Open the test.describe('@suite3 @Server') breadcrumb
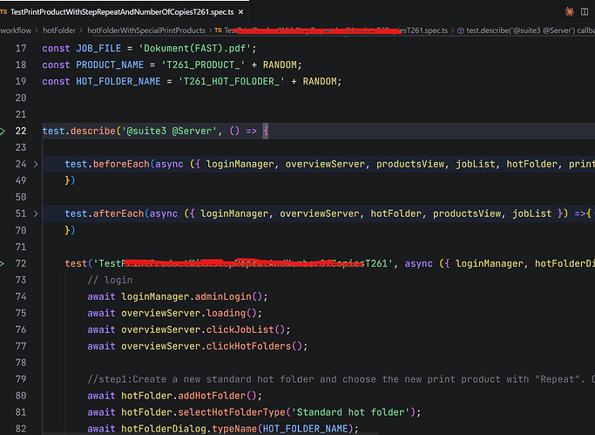The width and height of the screenshot is (595, 435). (x=531, y=31)
